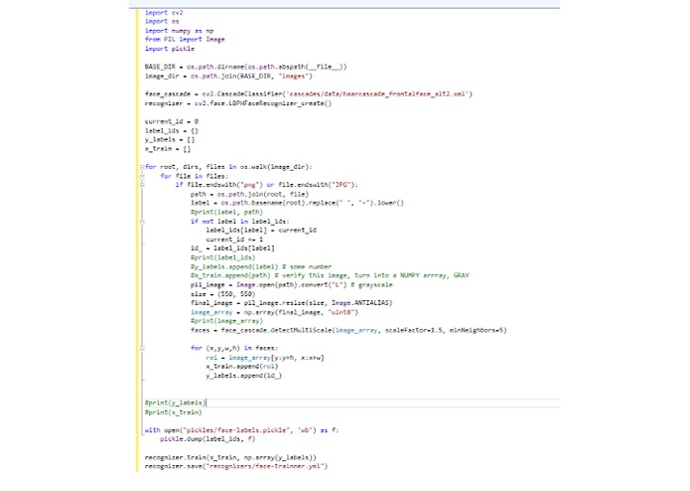The height and width of the screenshot is (491, 690).
Task: Click the '#print(label_ids)' comment
Action: point(222,257)
